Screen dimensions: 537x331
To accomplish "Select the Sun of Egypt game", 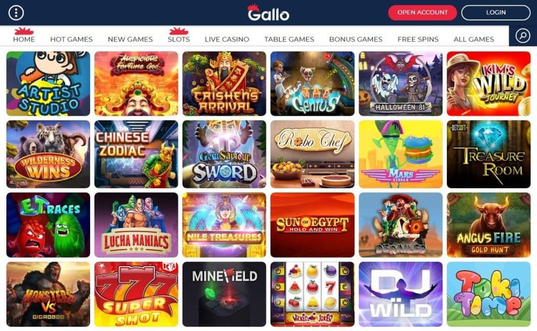I will pos(313,225).
